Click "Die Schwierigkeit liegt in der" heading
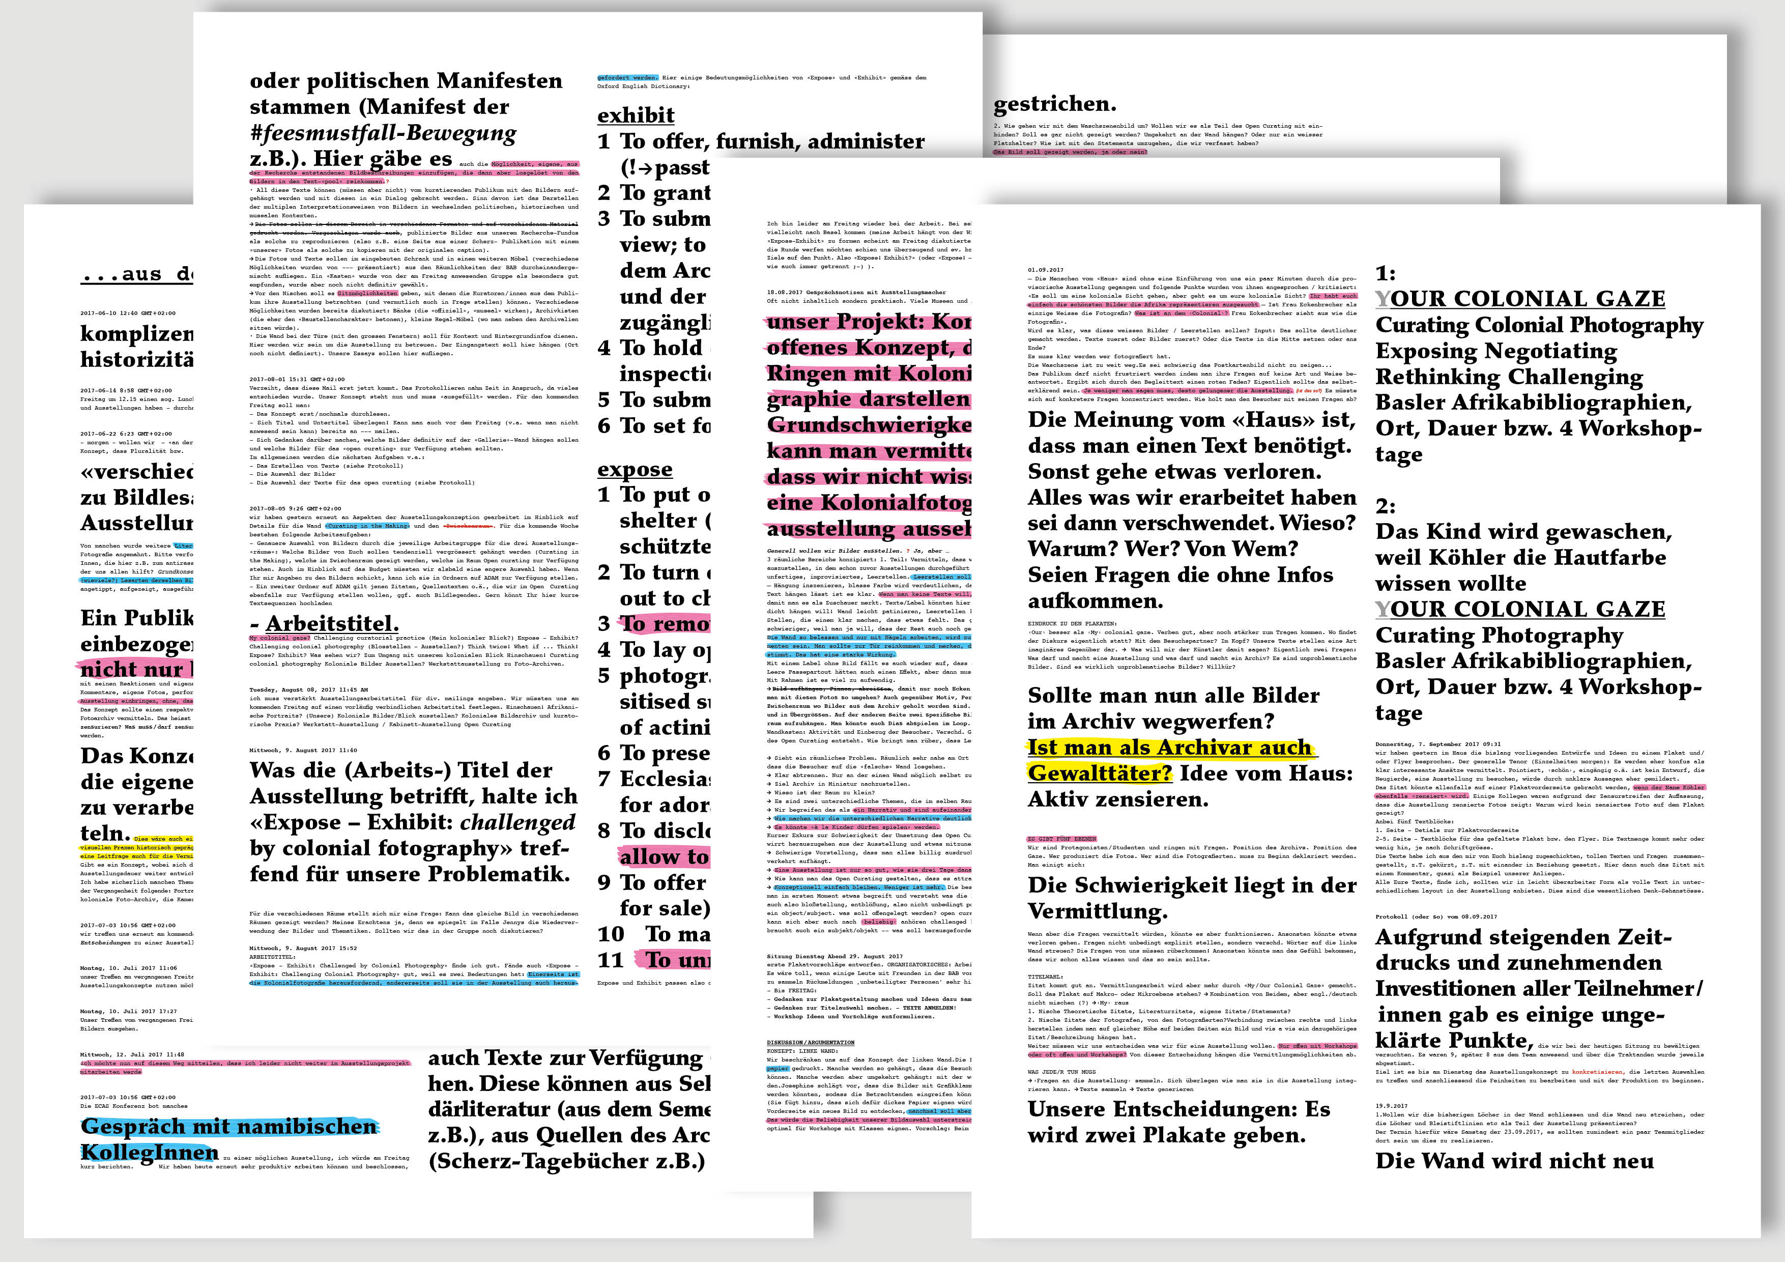Screen dimensions: 1785x1262 [x=1192, y=885]
